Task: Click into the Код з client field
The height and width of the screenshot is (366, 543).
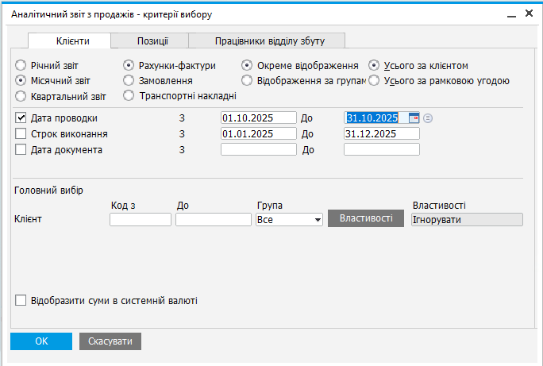Action: pyautogui.click(x=140, y=220)
